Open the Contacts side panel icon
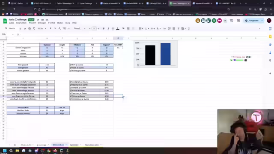This screenshot has width=274, height=154. point(270,52)
